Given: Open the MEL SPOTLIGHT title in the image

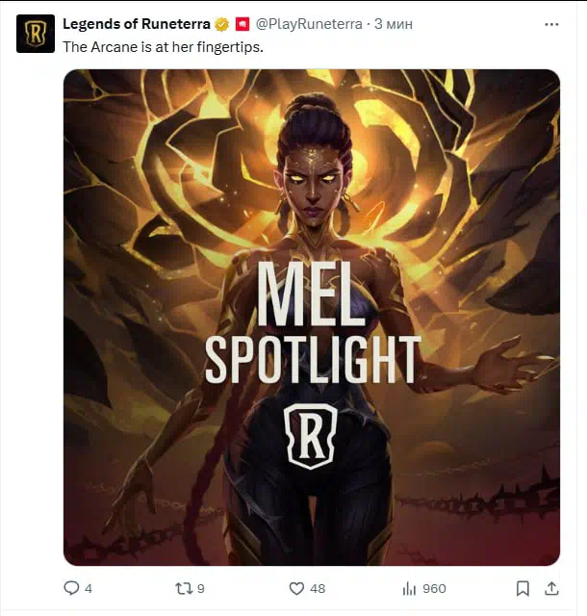Looking at the screenshot, I should coord(313,322).
